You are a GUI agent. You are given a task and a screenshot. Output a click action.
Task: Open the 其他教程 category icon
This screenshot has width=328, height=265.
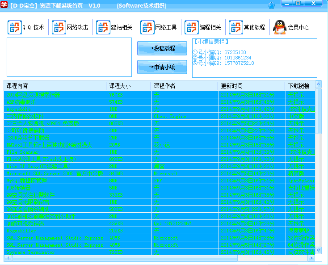point(236,27)
